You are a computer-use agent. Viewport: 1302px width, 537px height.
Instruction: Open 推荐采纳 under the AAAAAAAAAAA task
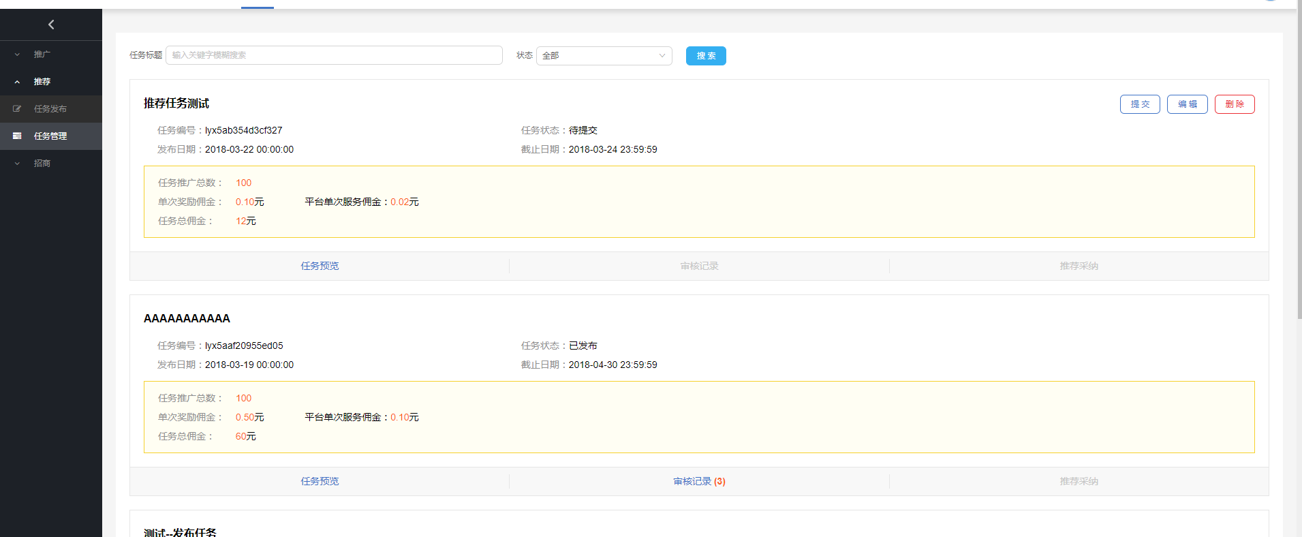[x=1079, y=481]
